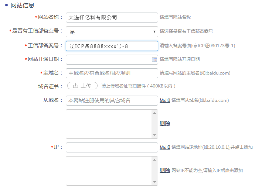Click 添加 link next to IP field
Screen dimensions: 262x189
pos(165,147)
